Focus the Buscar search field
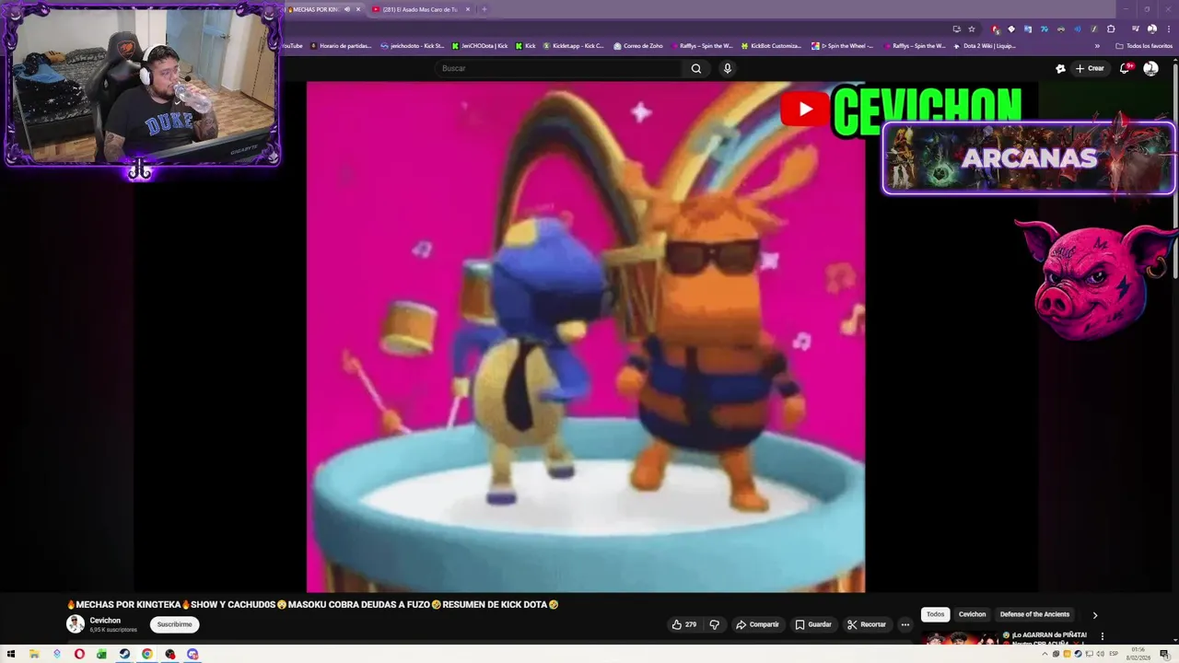The height and width of the screenshot is (663, 1179). [558, 68]
